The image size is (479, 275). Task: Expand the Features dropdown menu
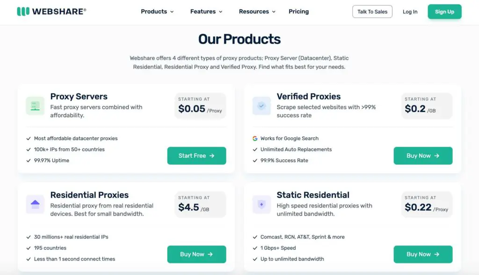(x=206, y=12)
